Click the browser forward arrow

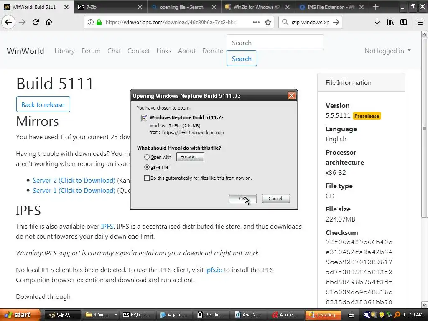[x=22, y=22]
